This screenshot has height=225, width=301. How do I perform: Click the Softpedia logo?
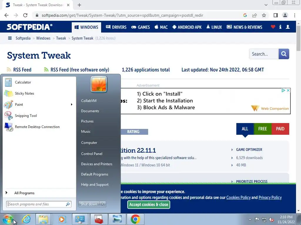point(29,27)
